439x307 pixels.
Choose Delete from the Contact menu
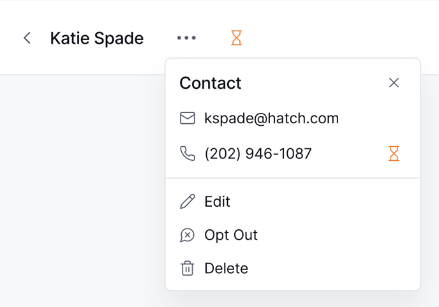[x=226, y=269]
